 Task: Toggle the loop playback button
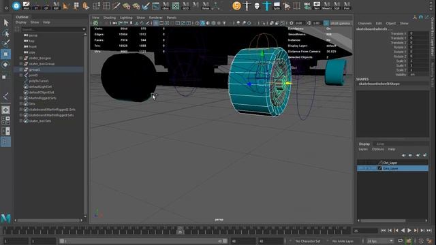coord(400,241)
